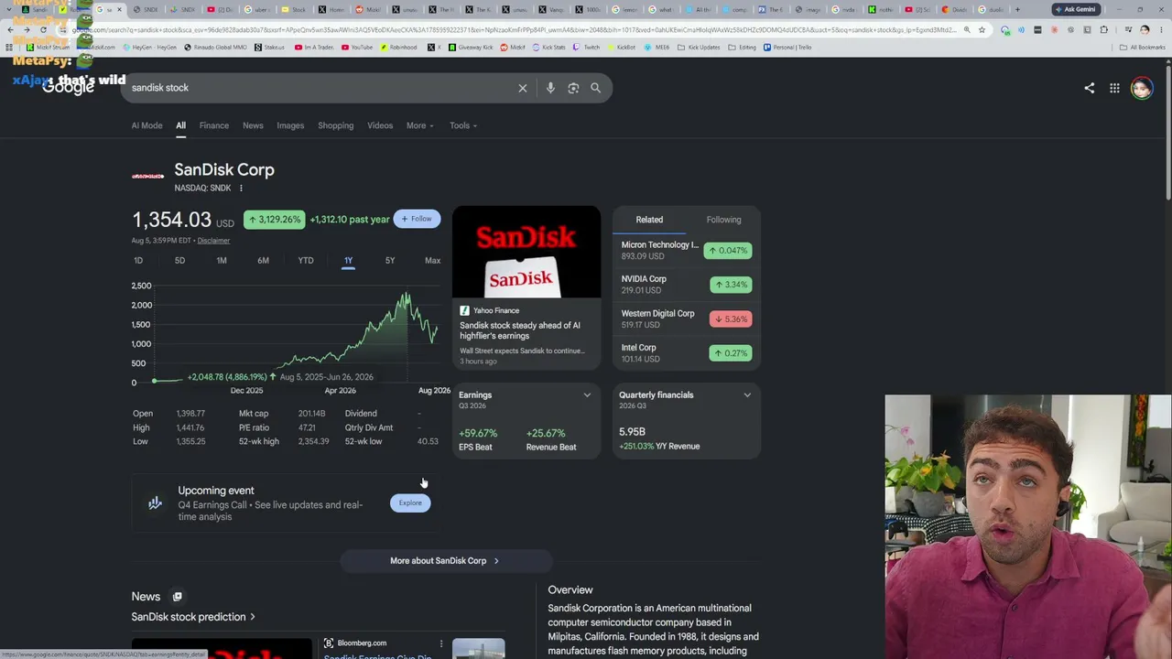This screenshot has height=659, width=1172.
Task: Open the Yahoo Finance Sandisk stock article
Action: coord(526,286)
